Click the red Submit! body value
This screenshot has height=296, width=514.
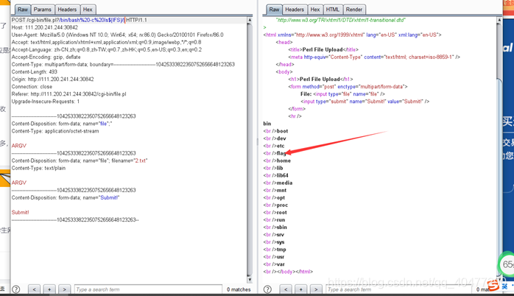click(21, 212)
